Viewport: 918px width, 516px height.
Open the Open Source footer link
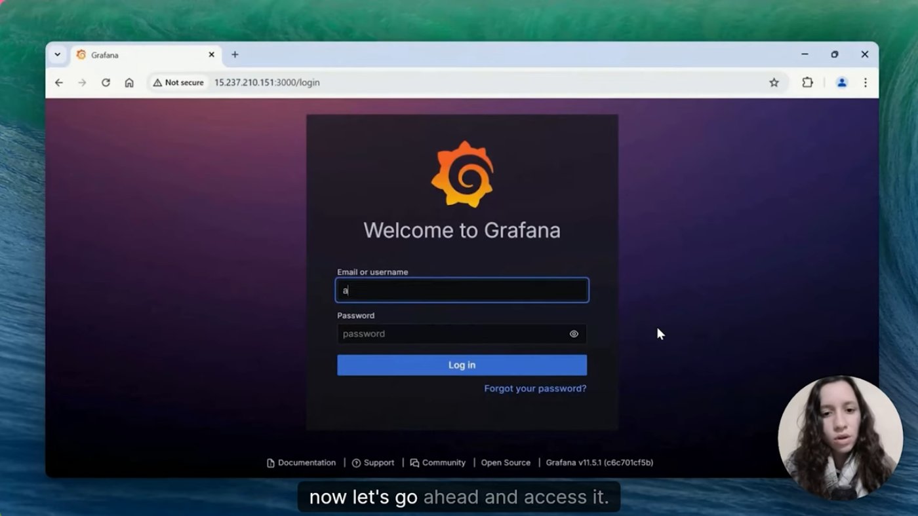506,462
